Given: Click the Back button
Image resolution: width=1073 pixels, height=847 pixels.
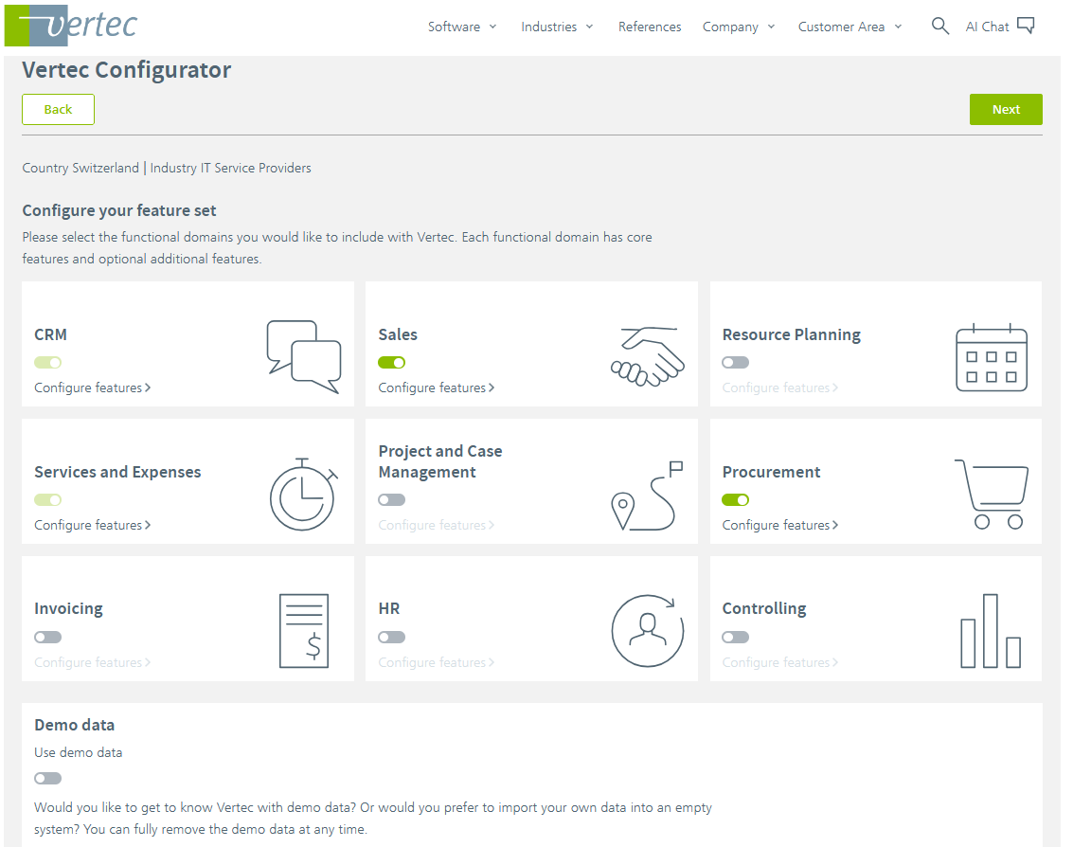Looking at the screenshot, I should [58, 110].
